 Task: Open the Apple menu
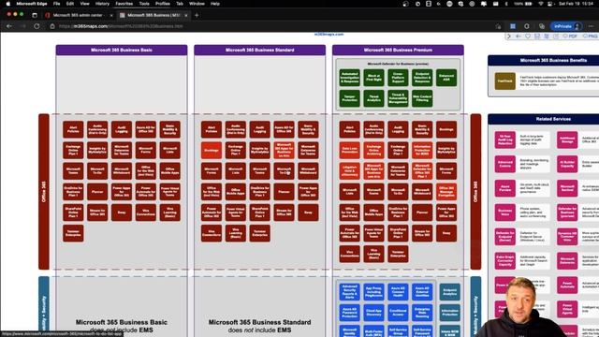8,4
